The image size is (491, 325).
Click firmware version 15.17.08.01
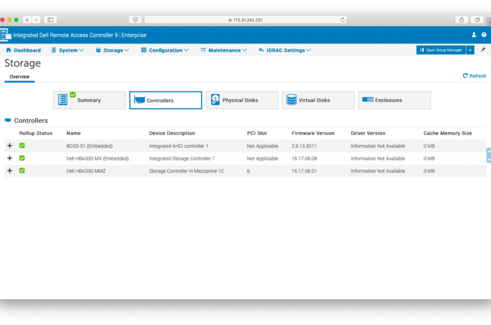[304, 171]
